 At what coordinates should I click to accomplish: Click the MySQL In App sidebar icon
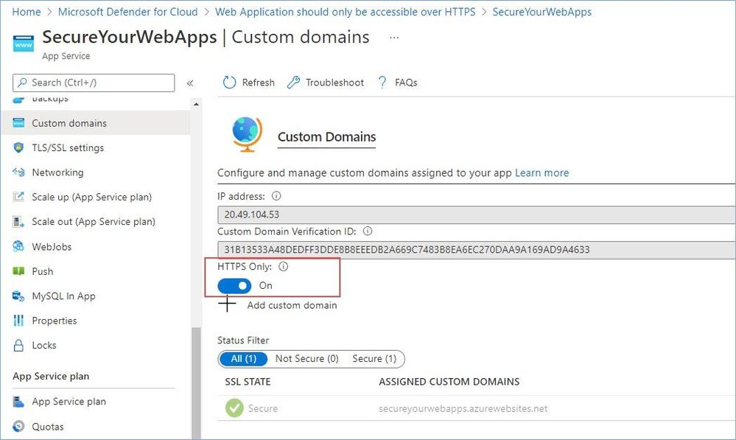(x=18, y=296)
